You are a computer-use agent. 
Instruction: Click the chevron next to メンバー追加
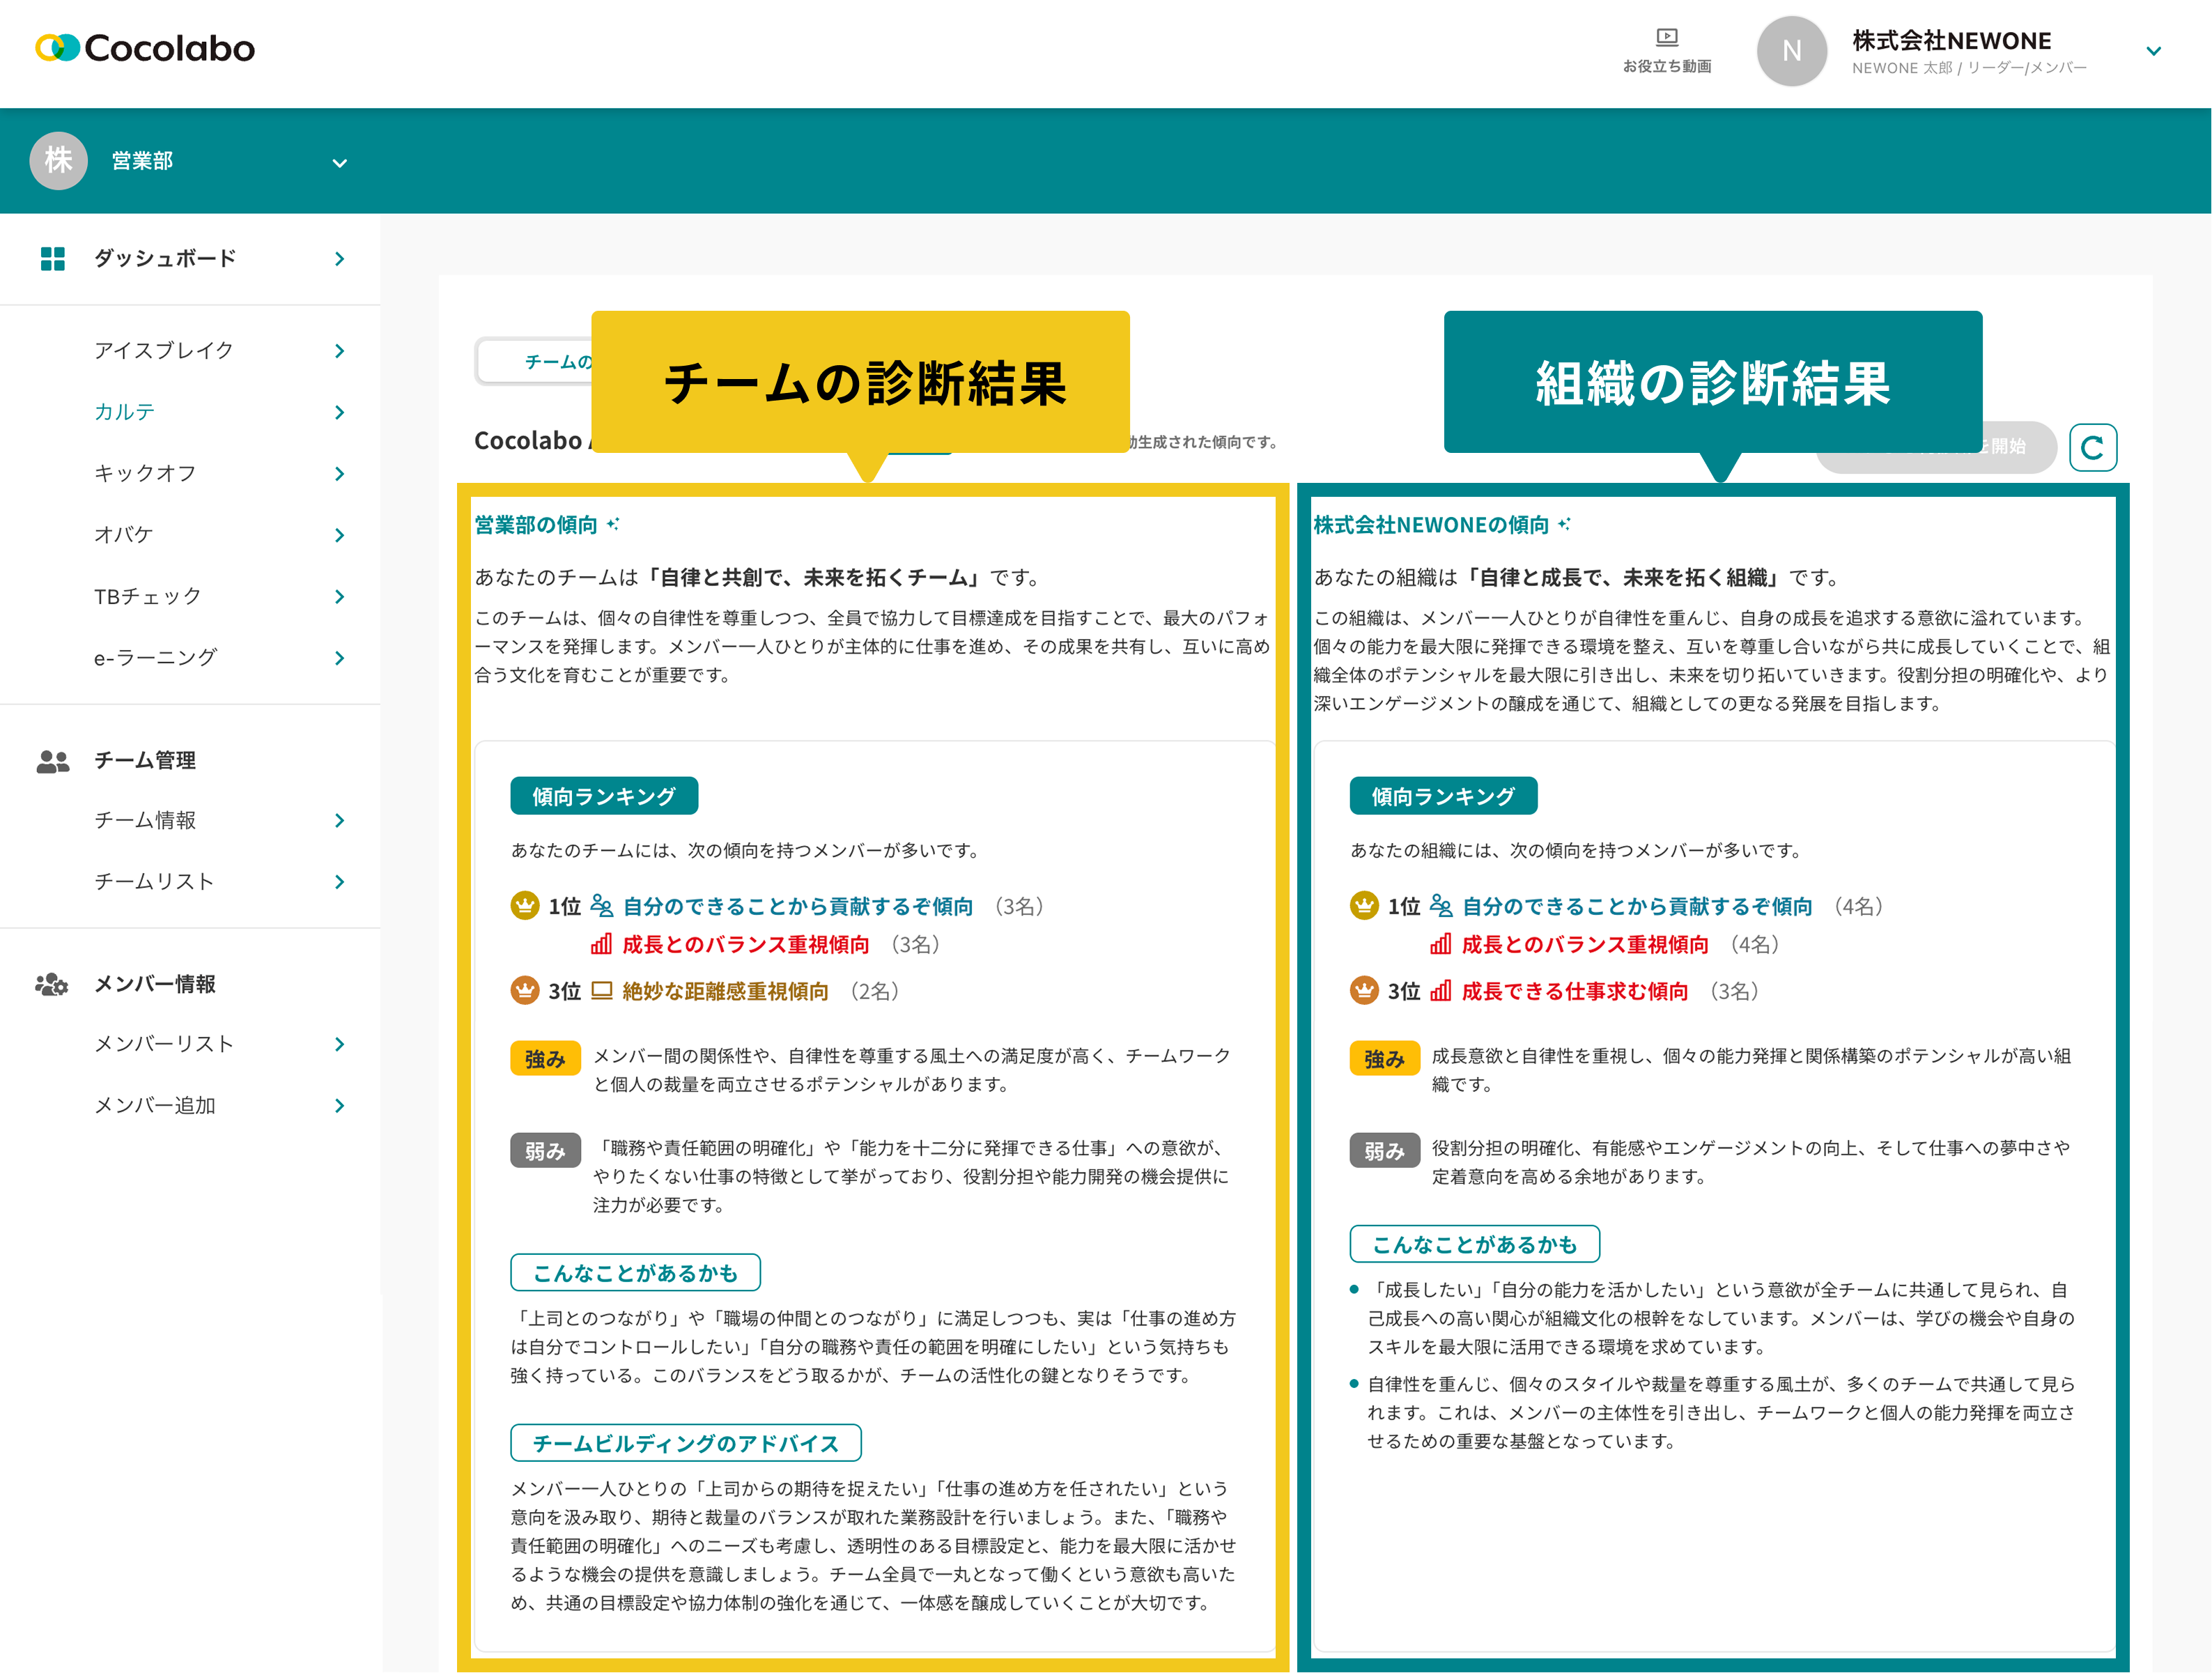coord(339,1106)
